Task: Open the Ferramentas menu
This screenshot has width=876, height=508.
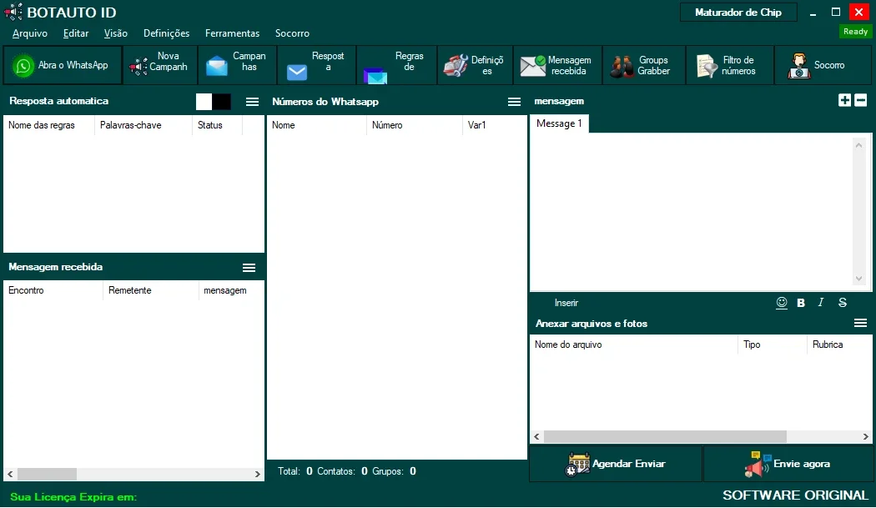Action: tap(233, 33)
